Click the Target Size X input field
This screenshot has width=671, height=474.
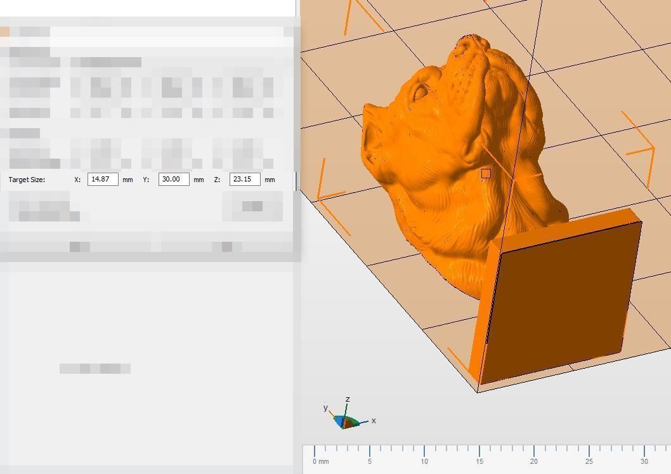point(103,179)
